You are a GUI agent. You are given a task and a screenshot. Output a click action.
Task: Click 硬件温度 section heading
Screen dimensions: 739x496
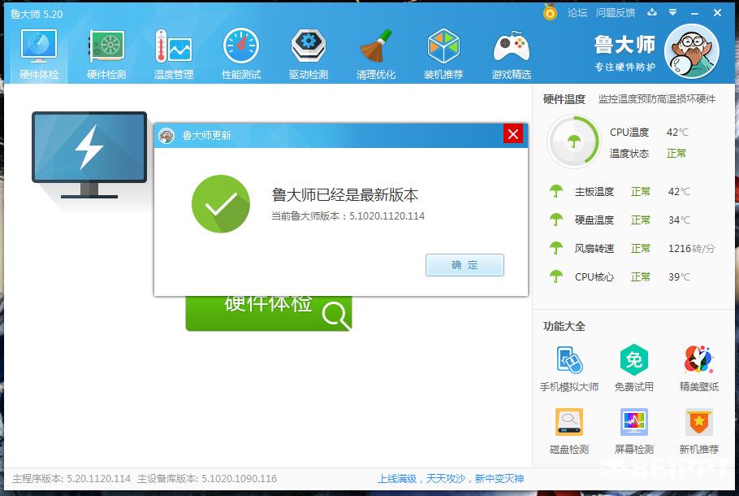[564, 99]
